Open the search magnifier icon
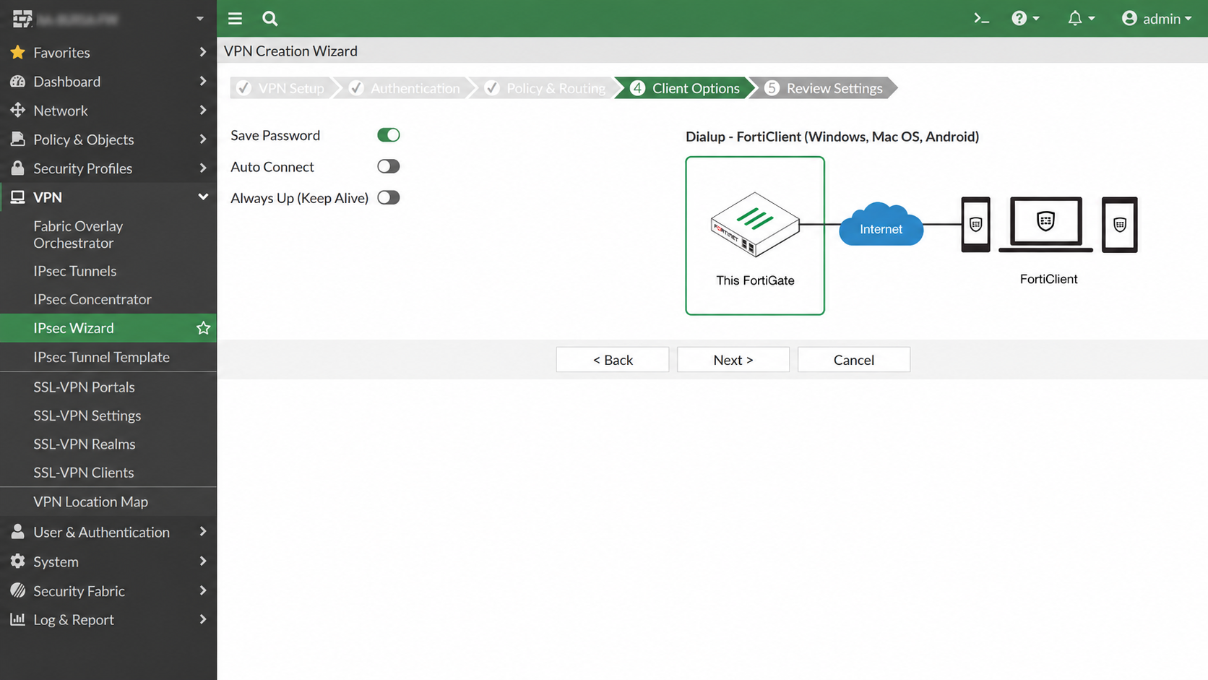The height and width of the screenshot is (680, 1208). click(x=270, y=19)
